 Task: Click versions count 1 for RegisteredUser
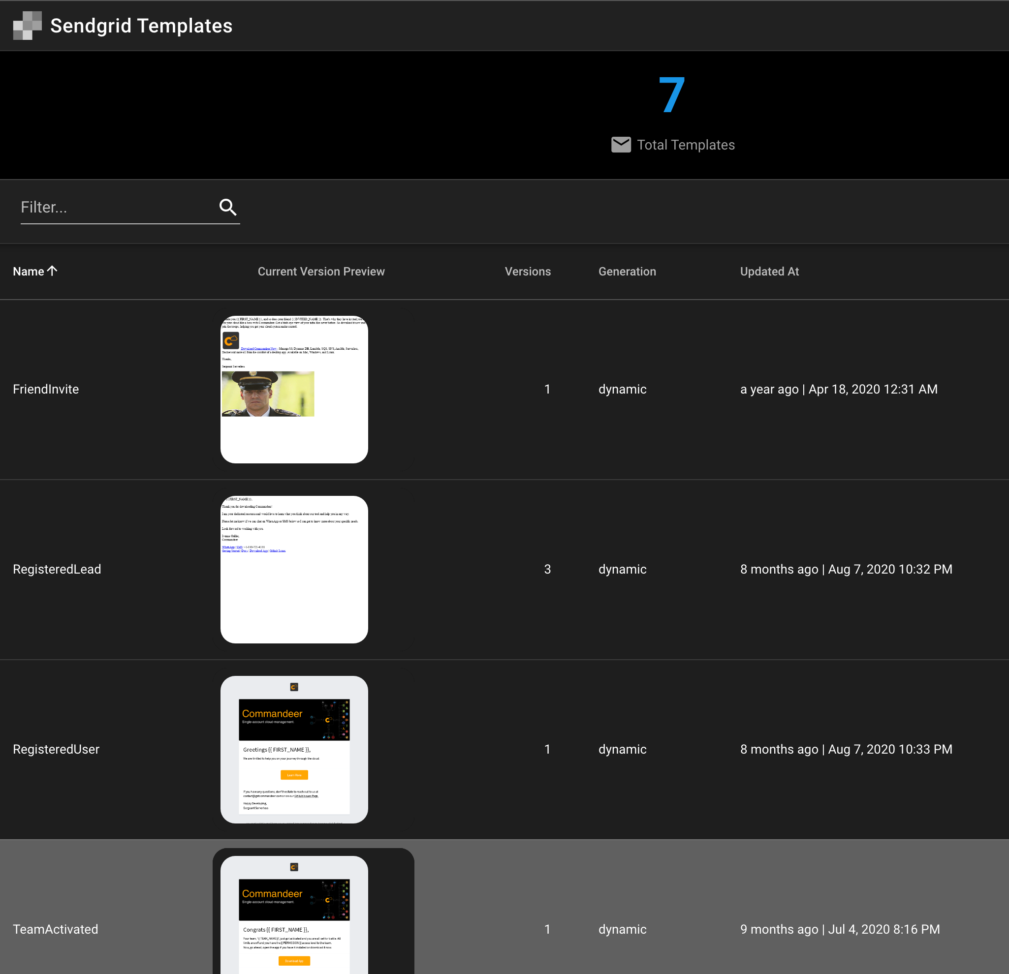(x=547, y=750)
